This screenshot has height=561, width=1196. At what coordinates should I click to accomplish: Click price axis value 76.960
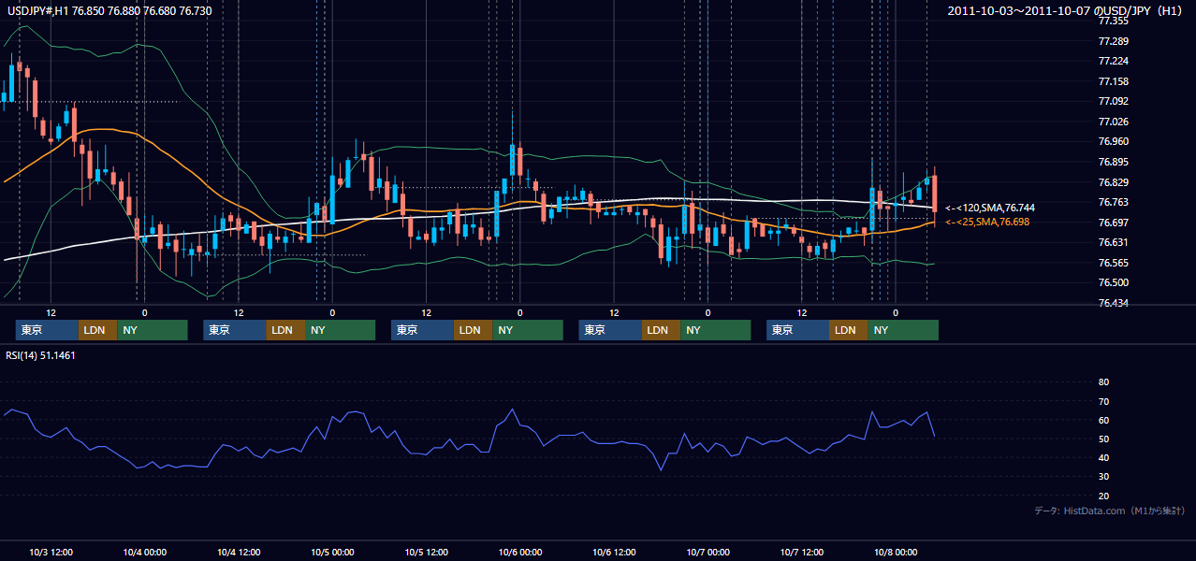point(1112,141)
